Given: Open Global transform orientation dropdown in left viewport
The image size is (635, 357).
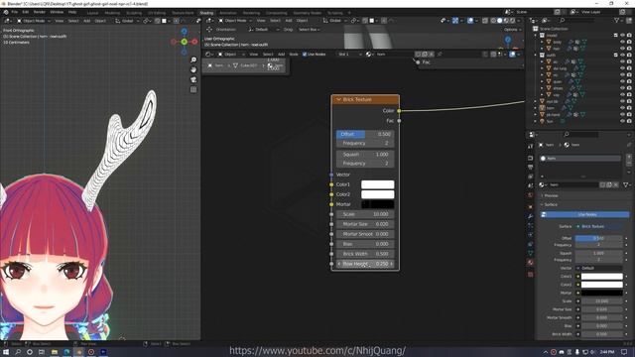Looking at the screenshot, I should click(x=127, y=21).
